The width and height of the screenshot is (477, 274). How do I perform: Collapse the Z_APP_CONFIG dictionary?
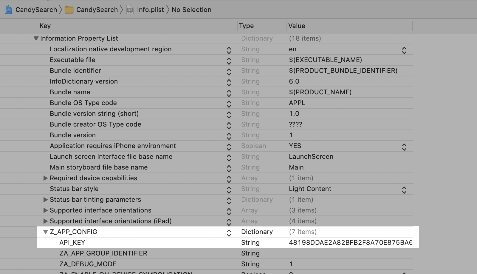point(46,232)
